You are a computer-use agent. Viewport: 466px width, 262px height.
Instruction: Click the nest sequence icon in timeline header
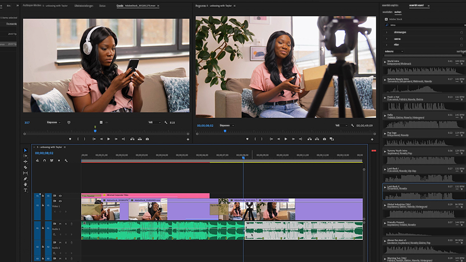click(37, 161)
